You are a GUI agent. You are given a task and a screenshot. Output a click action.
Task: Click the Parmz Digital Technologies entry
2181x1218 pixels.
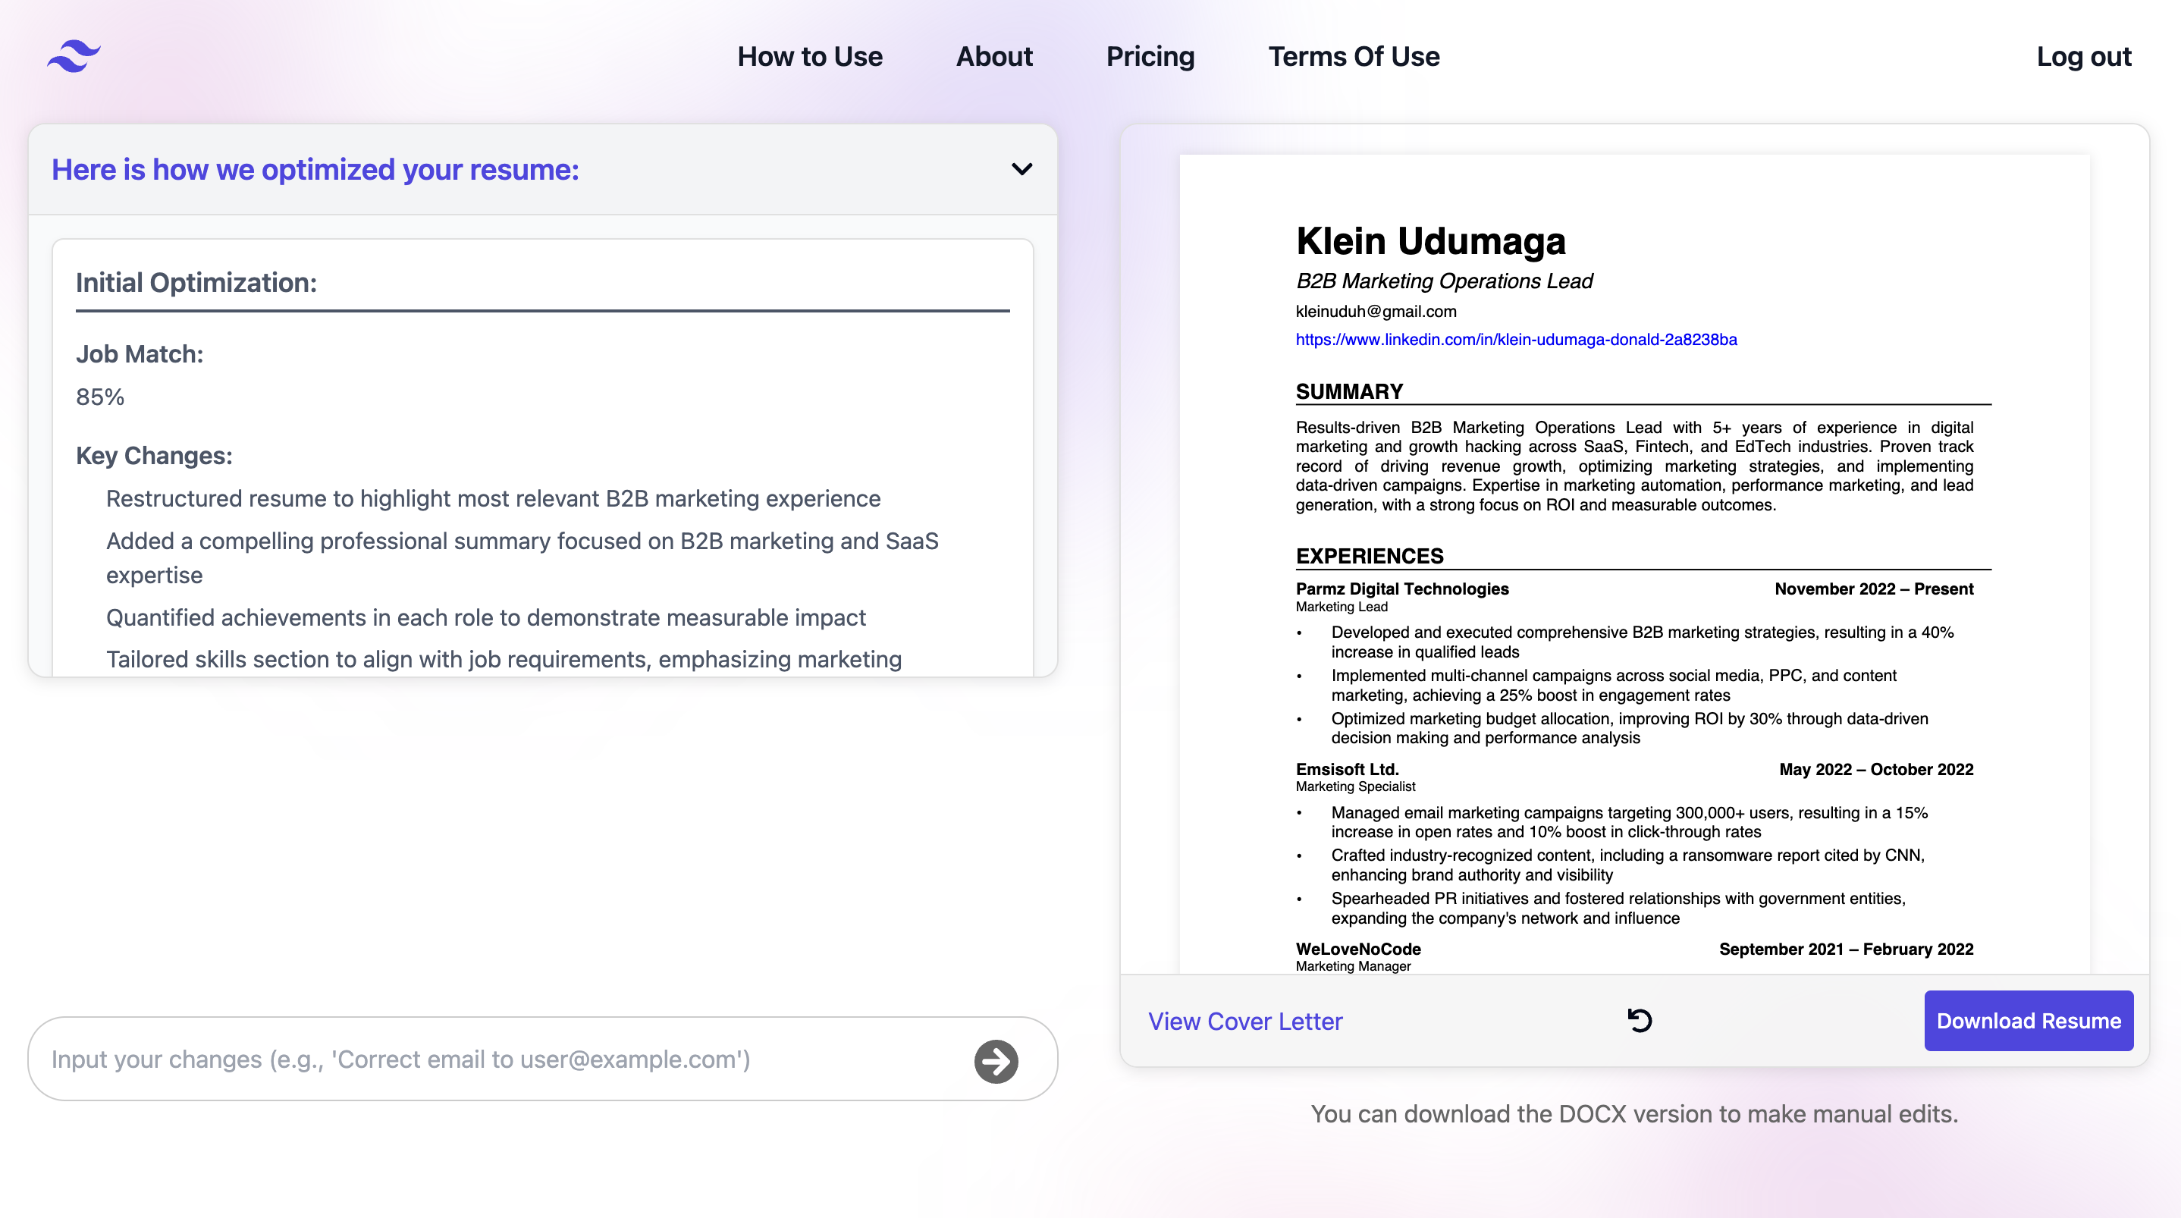click(1401, 589)
